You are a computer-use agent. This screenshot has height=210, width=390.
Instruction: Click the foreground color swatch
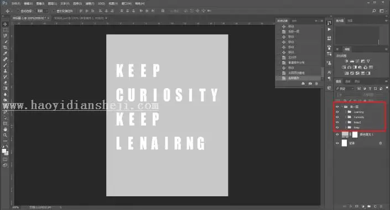[4, 151]
